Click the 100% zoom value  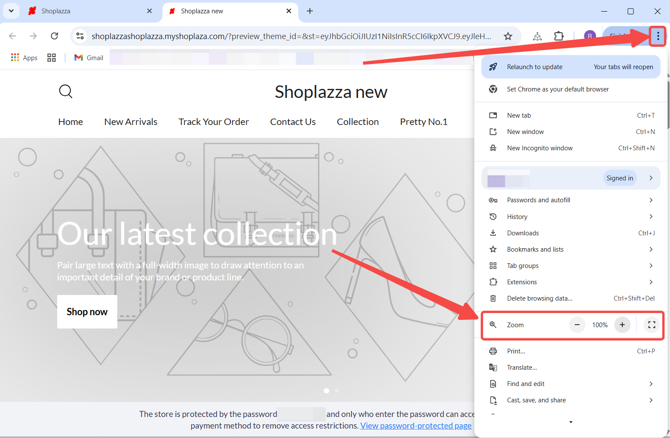[600, 325]
